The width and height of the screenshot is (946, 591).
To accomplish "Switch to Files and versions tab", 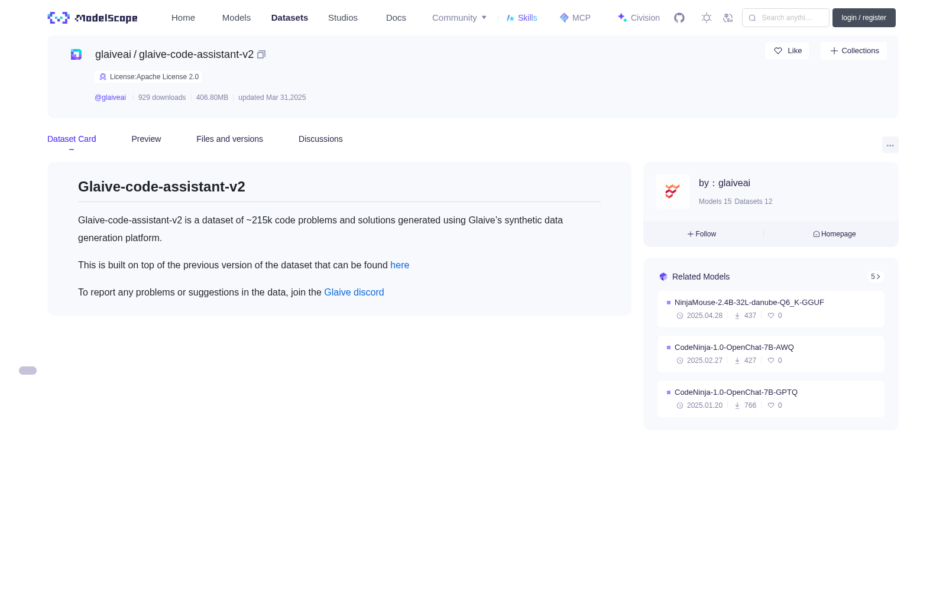I will point(229,139).
